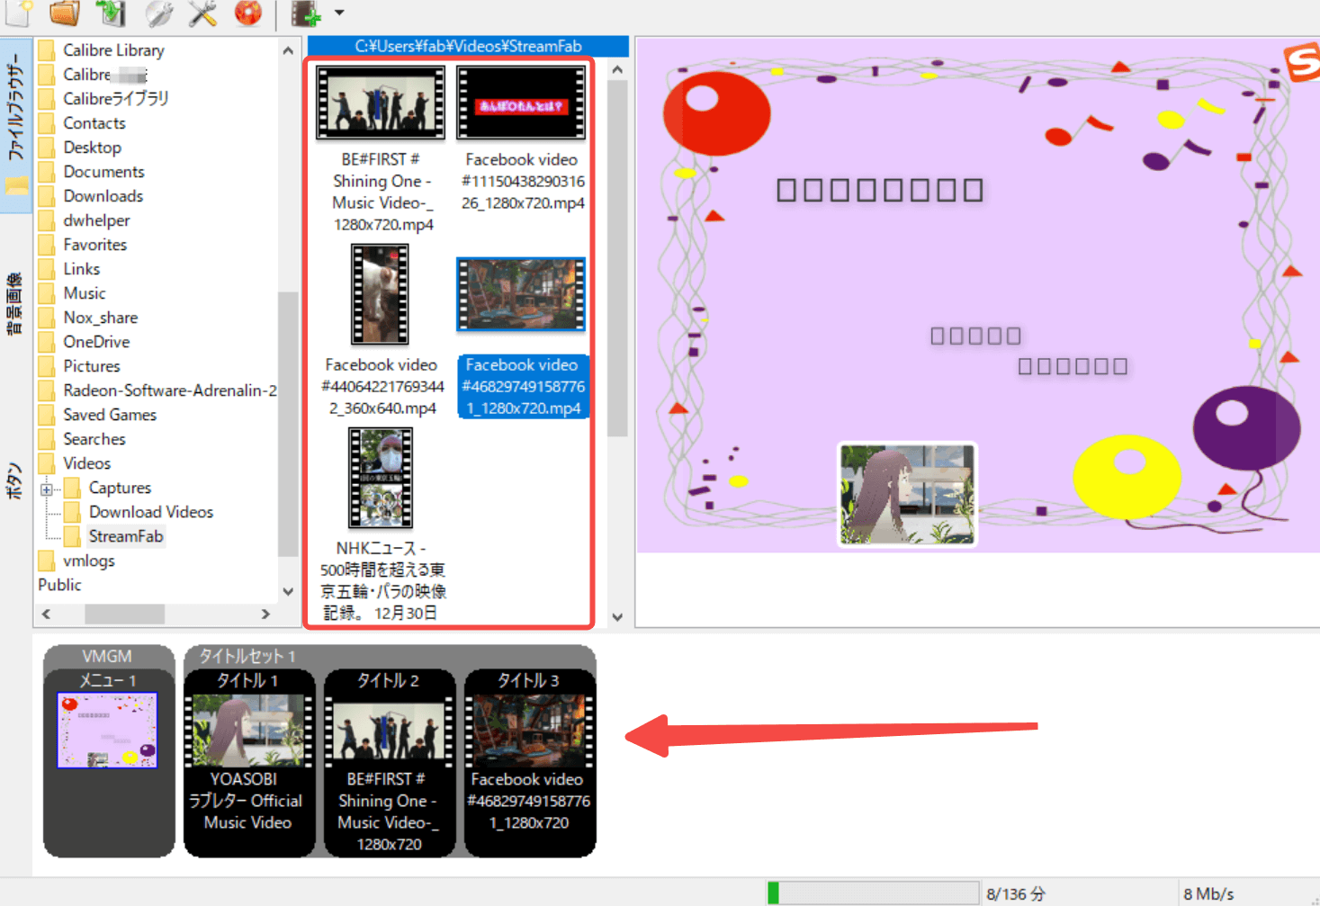Click the 8 Mb/s bitrate status
The width and height of the screenshot is (1320, 906).
pos(1208,893)
